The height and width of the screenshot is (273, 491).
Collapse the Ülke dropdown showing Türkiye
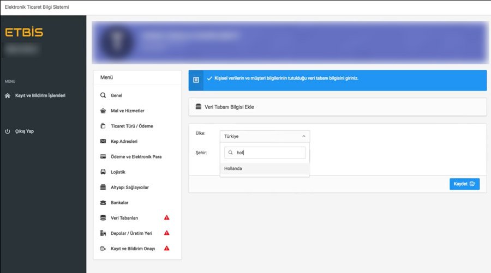(x=265, y=136)
